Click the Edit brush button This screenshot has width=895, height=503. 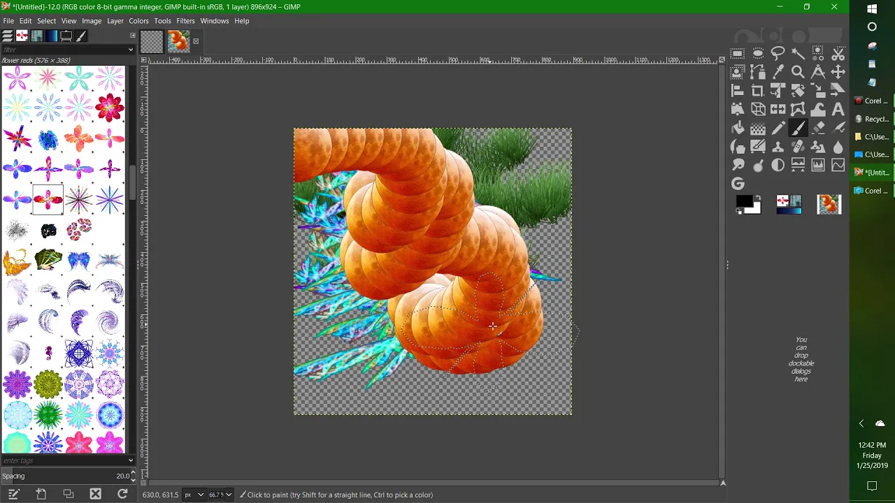(13, 494)
